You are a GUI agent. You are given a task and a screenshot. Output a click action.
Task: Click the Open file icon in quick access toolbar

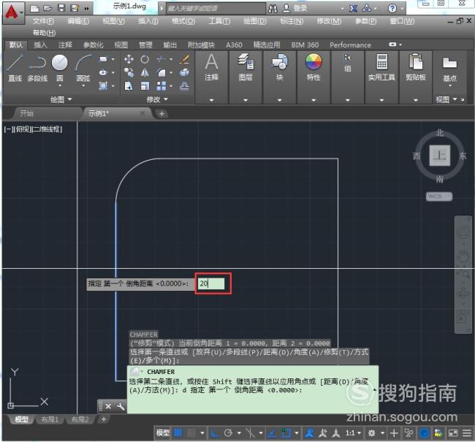point(47,8)
